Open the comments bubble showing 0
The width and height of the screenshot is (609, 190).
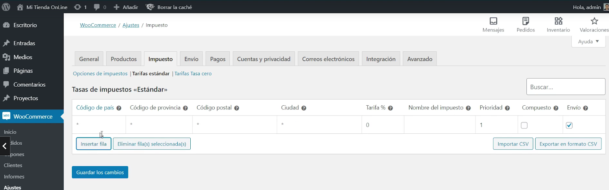coord(97,7)
